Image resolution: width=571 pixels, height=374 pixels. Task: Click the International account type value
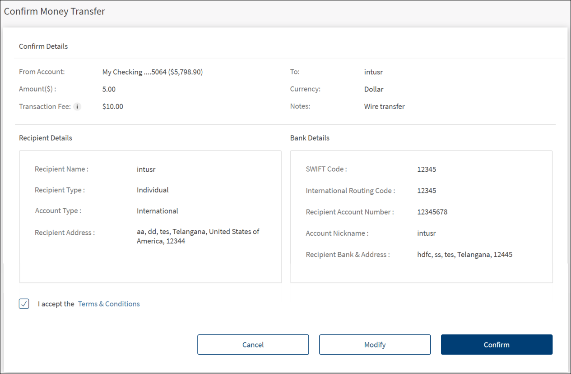click(157, 211)
